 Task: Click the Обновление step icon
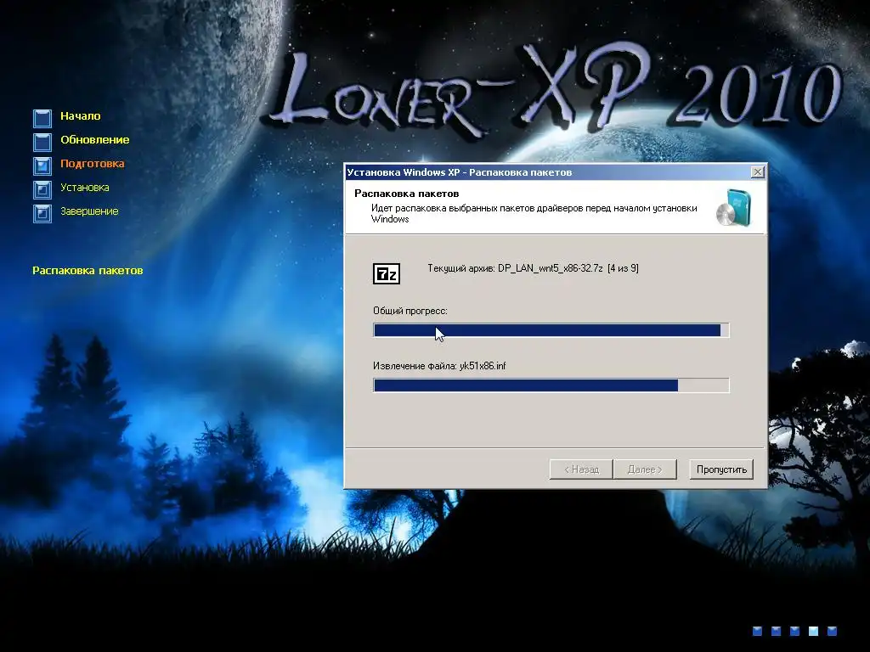[x=42, y=142]
